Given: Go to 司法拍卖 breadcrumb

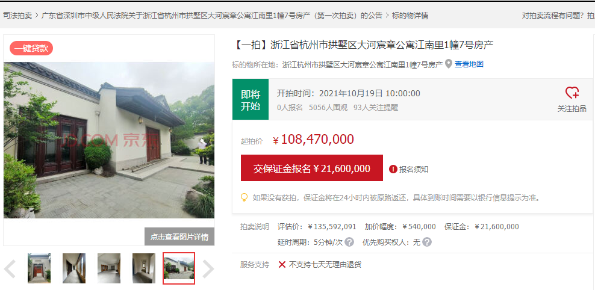Looking at the screenshot, I should click(17, 16).
